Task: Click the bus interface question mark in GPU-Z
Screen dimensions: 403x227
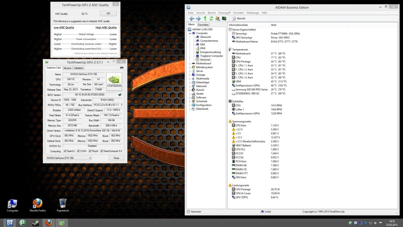Action: [121, 105]
